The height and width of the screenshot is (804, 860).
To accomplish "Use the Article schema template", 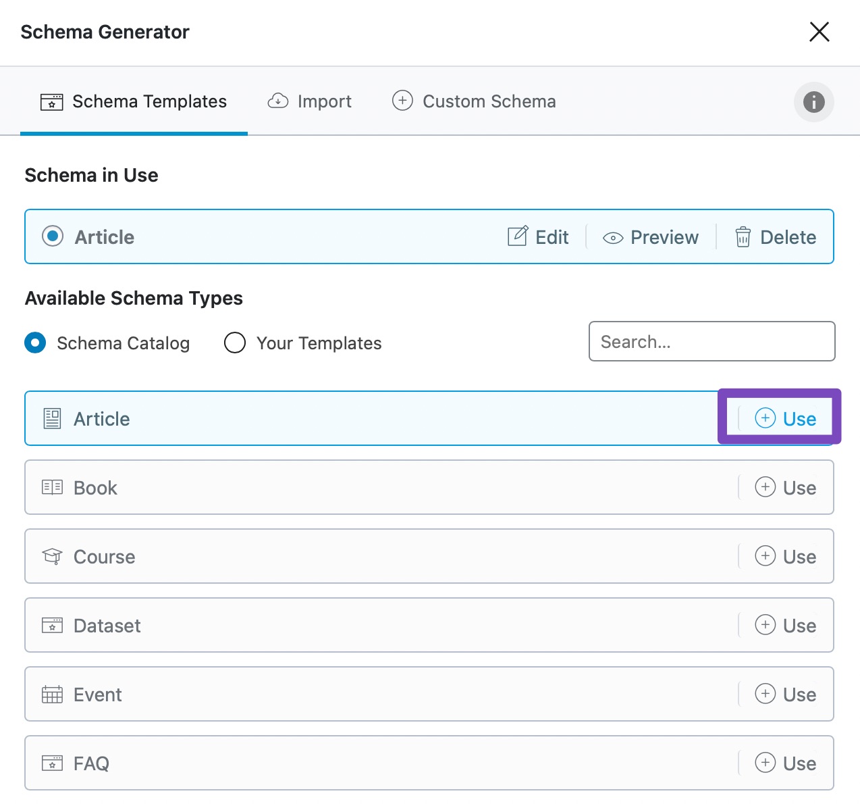I will pos(785,419).
